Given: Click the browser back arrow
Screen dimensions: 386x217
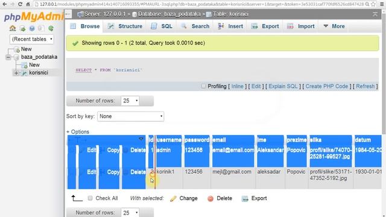Looking at the screenshot, I should coord(4,4).
